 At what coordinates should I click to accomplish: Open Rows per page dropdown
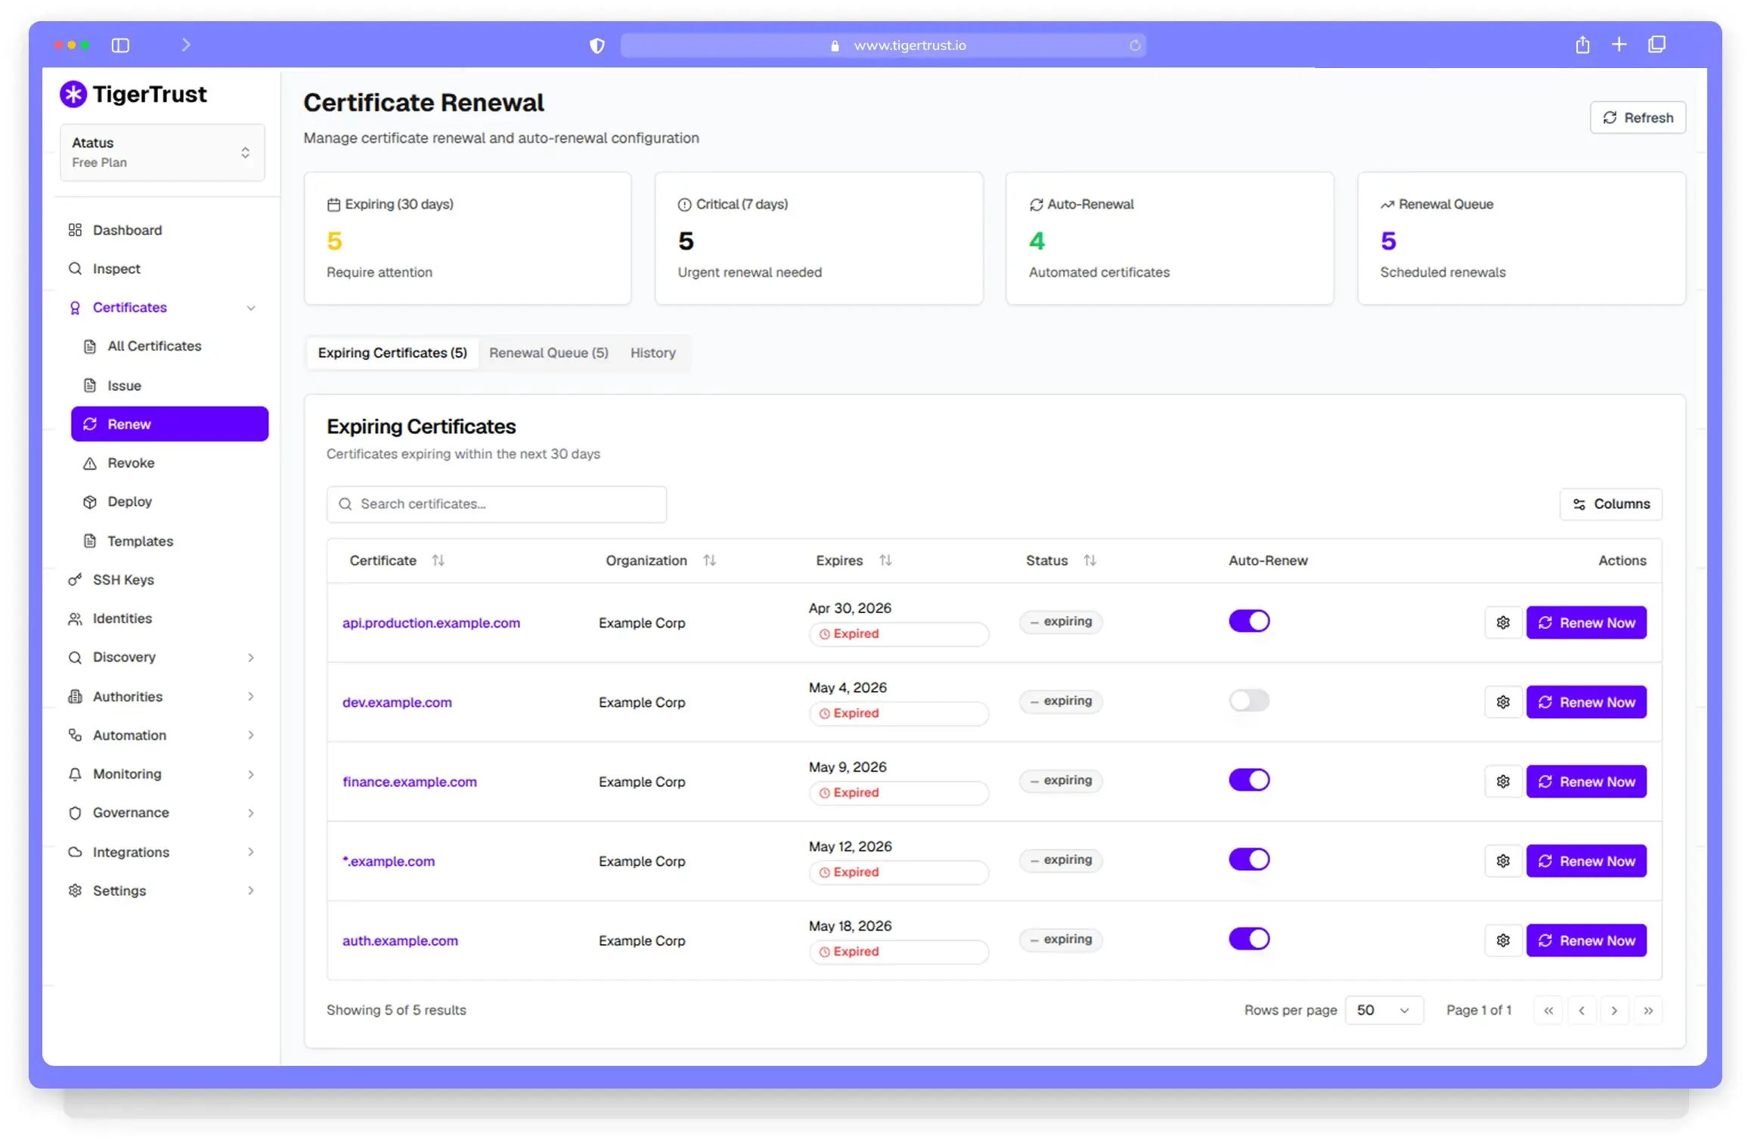(x=1384, y=1010)
